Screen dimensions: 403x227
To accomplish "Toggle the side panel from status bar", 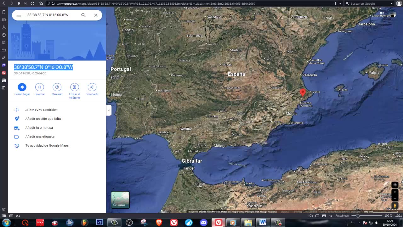I will [x=4, y=216].
